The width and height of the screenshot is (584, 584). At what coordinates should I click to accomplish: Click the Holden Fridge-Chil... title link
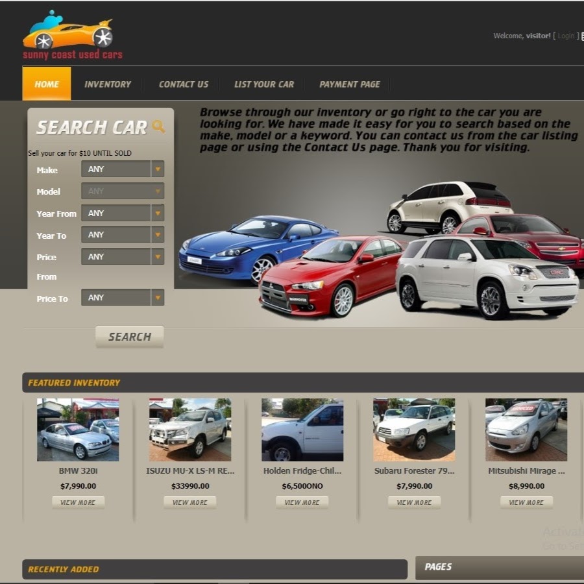point(302,471)
